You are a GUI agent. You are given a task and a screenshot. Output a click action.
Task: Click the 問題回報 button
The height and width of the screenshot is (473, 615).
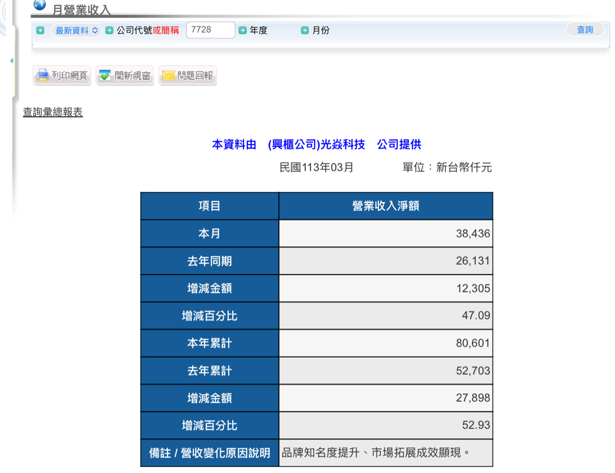187,75
